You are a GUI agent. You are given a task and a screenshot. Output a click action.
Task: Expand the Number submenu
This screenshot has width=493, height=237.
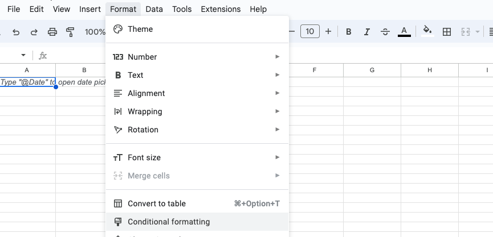click(197, 57)
